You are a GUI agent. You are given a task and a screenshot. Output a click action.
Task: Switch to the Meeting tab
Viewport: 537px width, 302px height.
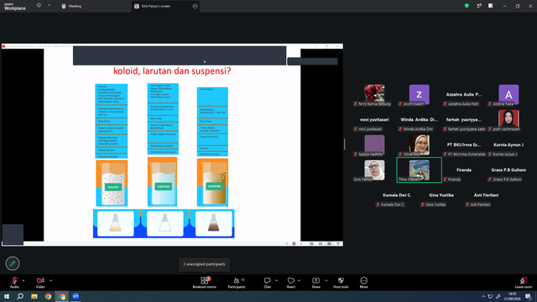click(71, 6)
